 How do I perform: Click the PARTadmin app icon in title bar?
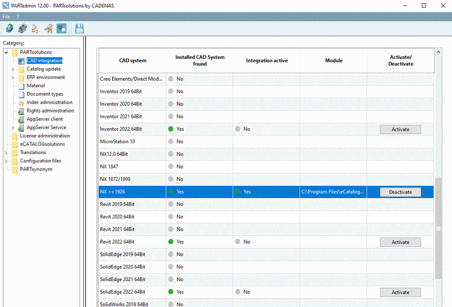click(x=6, y=5)
